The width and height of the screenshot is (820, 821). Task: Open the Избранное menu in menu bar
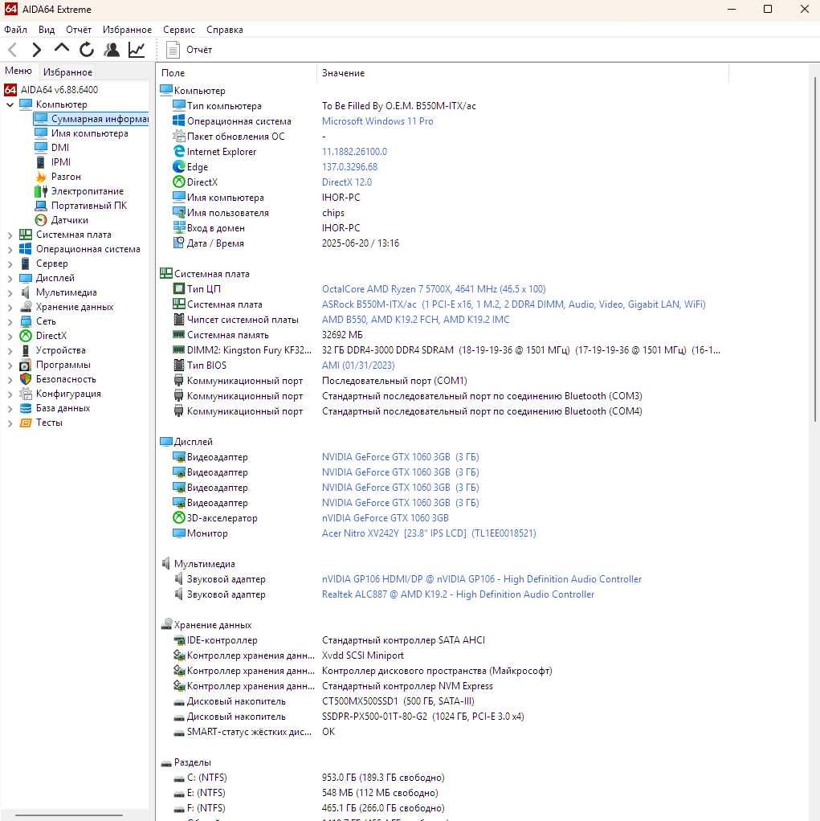tap(127, 30)
